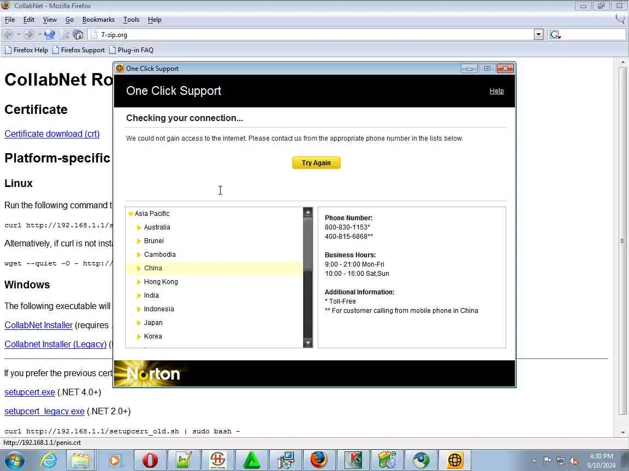This screenshot has width=629, height=471.
Task: Expand the Australia arrow in country list
Action: tap(139, 227)
